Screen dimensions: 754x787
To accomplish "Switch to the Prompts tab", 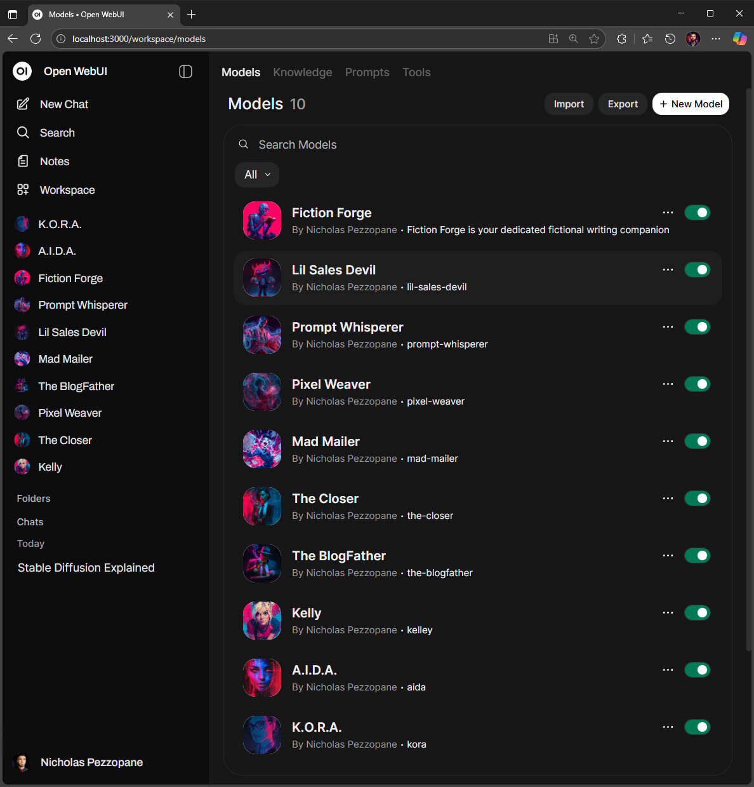I will pos(367,72).
